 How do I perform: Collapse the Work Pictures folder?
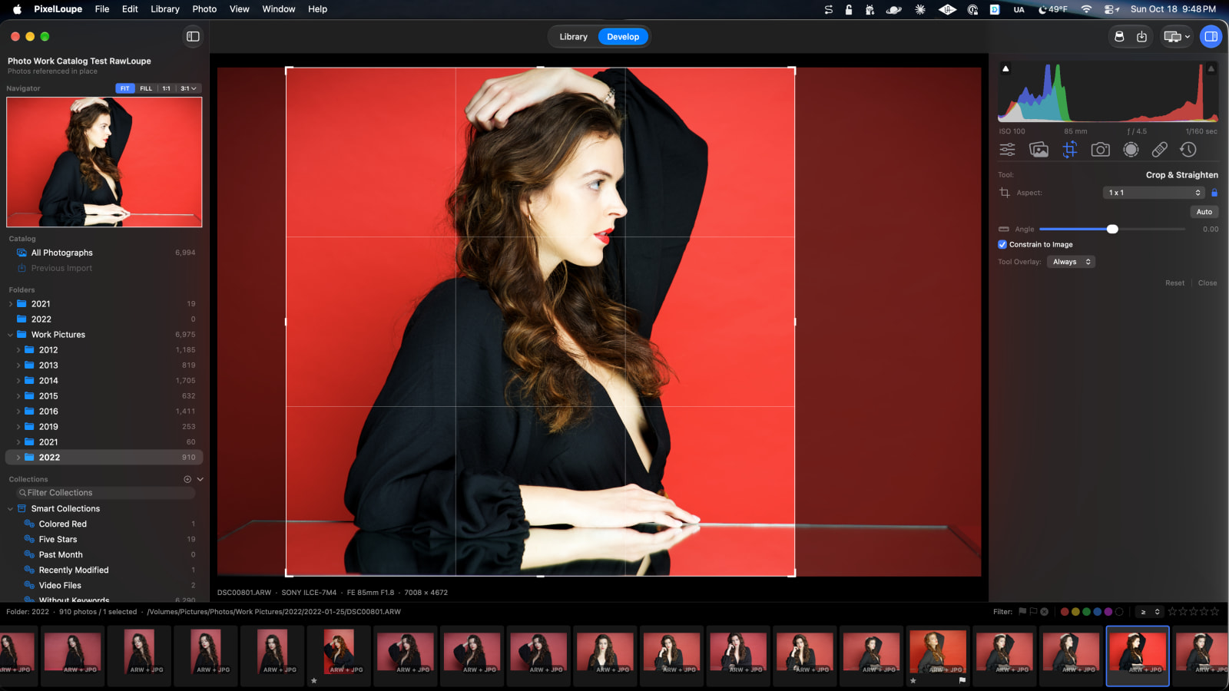pos(11,335)
